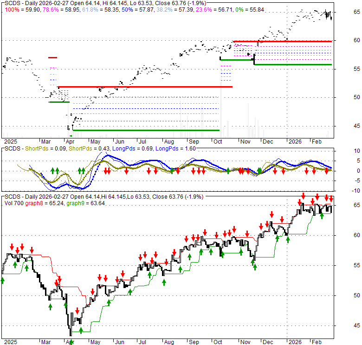Click the 'LongPds = 1.60' oscillator label
Viewport: 362px width, 345px height.
[175, 149]
